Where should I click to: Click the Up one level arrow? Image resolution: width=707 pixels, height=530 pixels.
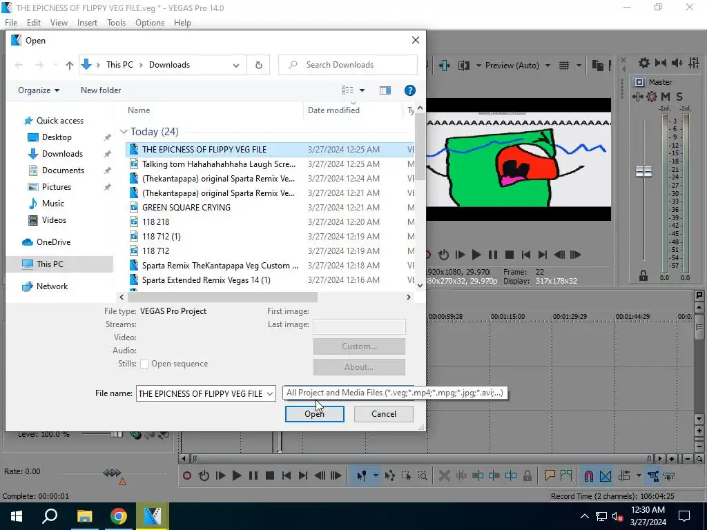coord(70,66)
